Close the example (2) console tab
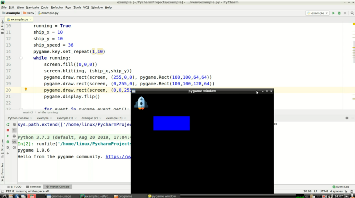This screenshot has width=355, height=198. (100, 118)
